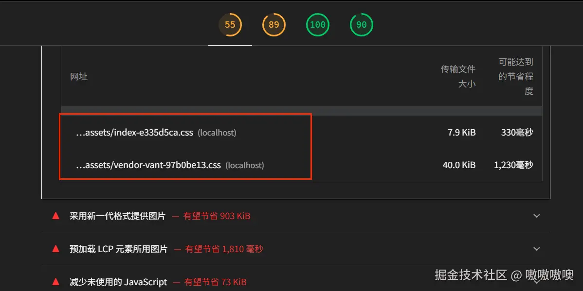Select the green score gauge showing 100
The height and width of the screenshot is (291, 583).
pyautogui.click(x=317, y=25)
